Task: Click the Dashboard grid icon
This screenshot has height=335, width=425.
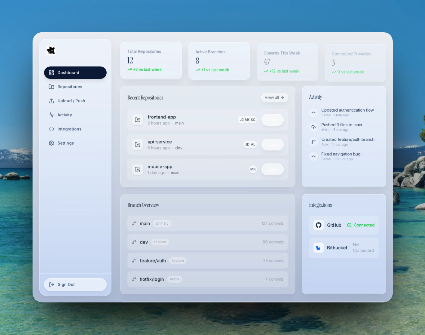Action: pyautogui.click(x=51, y=73)
